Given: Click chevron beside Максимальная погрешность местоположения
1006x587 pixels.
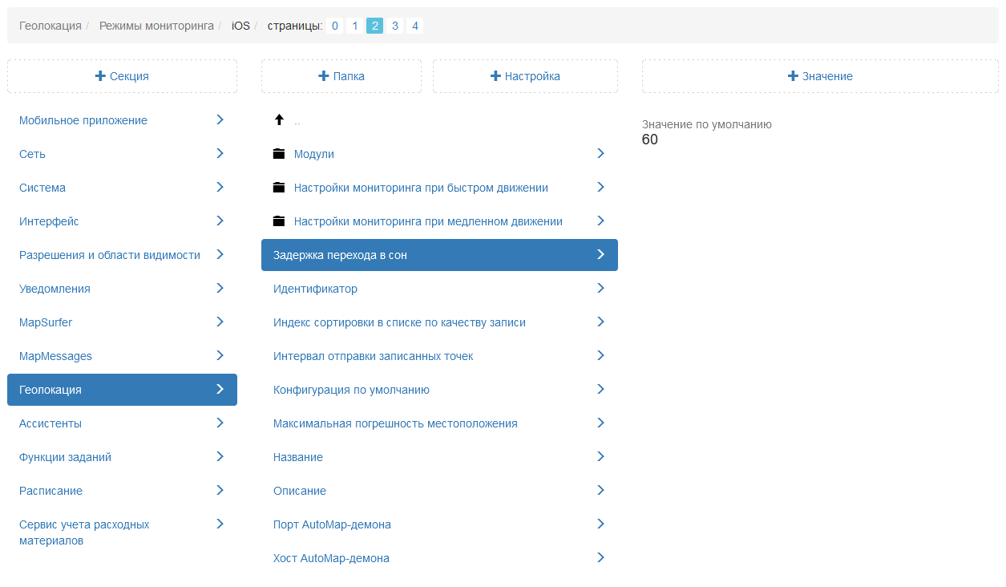Looking at the screenshot, I should coord(601,423).
